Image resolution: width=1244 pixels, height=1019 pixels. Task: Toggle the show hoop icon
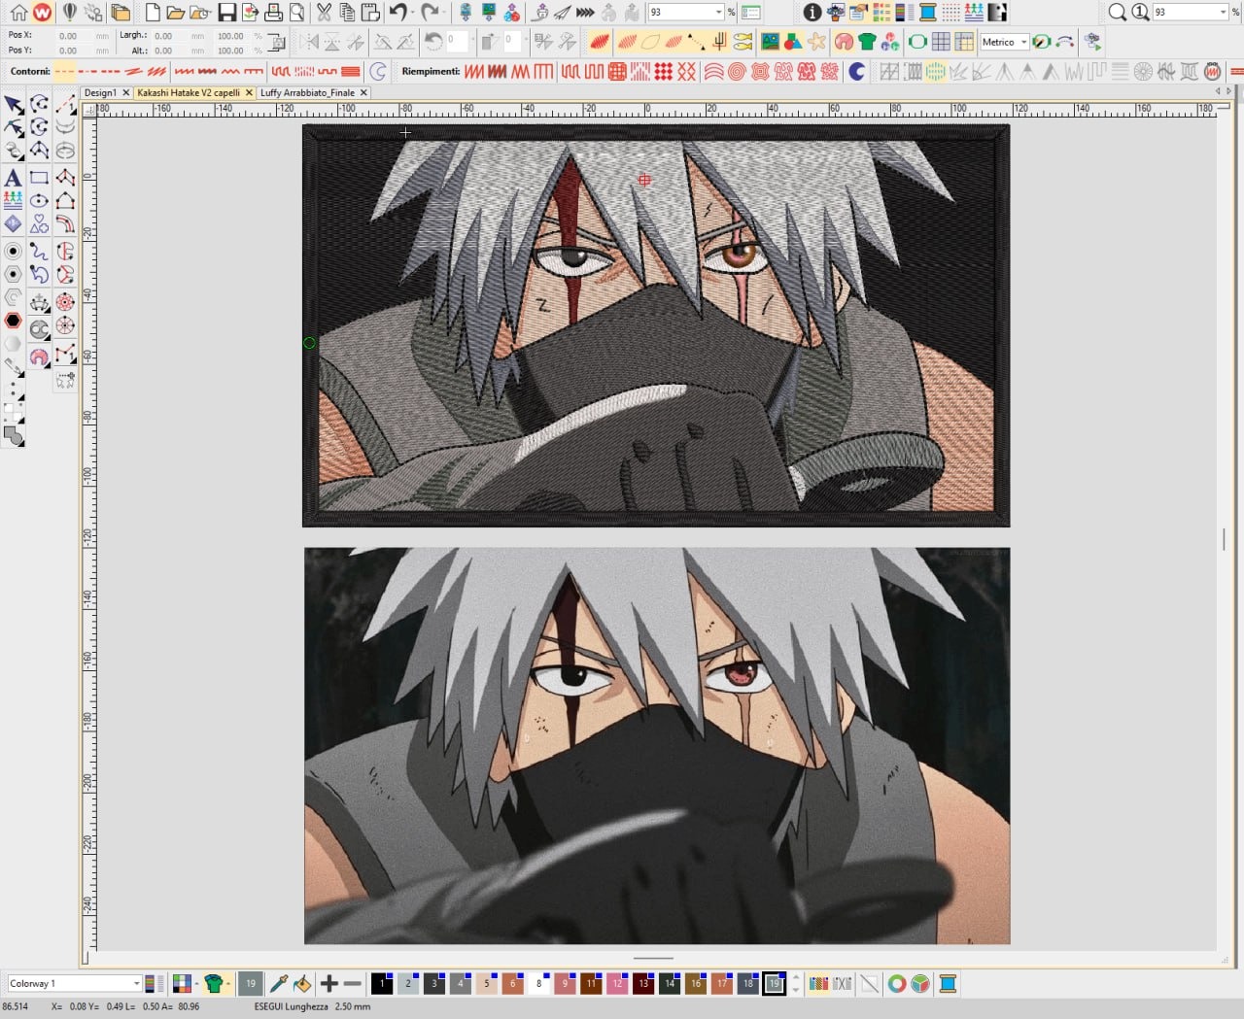point(917,42)
